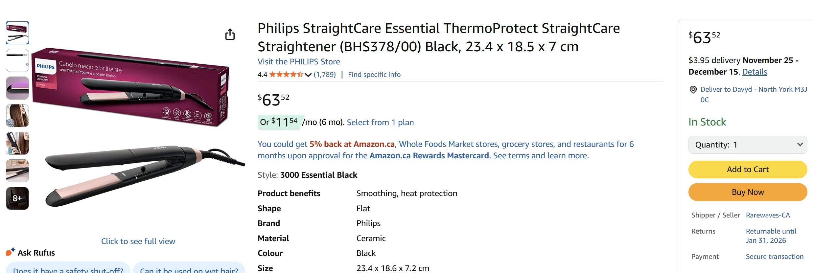Click Buy Now
The image size is (813, 273).
pos(748,192)
